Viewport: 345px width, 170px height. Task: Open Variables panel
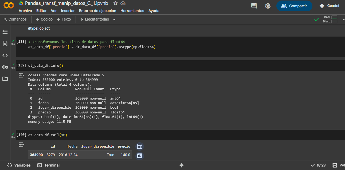pos(19,165)
